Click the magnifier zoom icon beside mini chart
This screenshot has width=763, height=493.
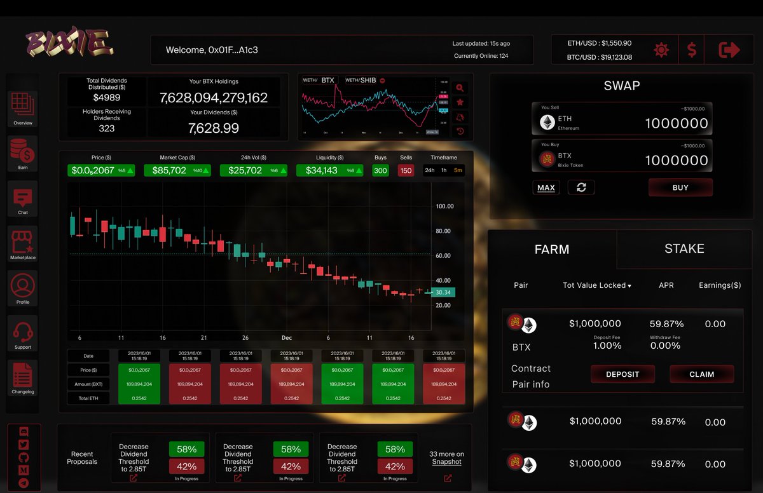(460, 88)
